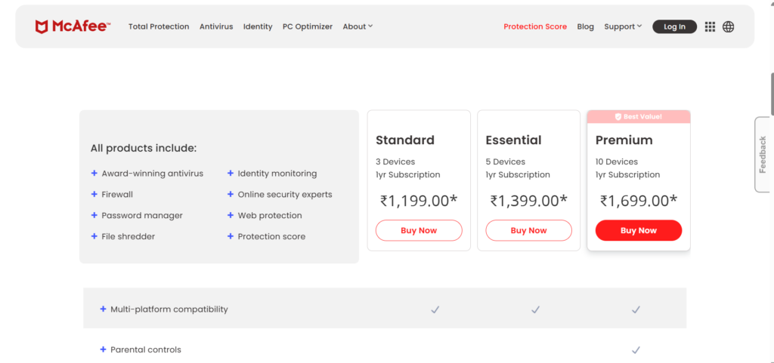Viewport: 774px width, 363px height.
Task: Buy the Premium plan now
Action: 639,230
